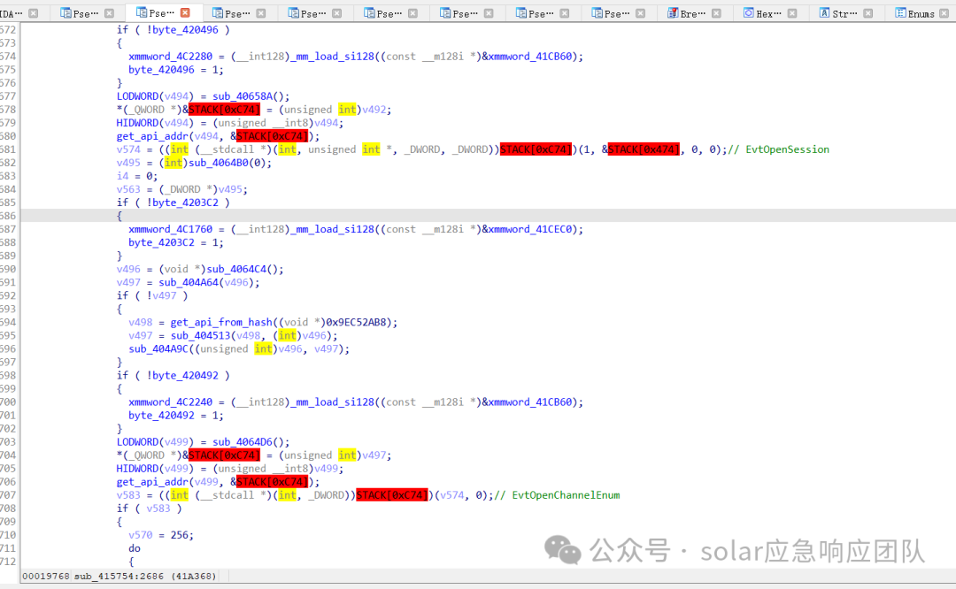Click the breakpoint icon on Bre… tab

673,13
